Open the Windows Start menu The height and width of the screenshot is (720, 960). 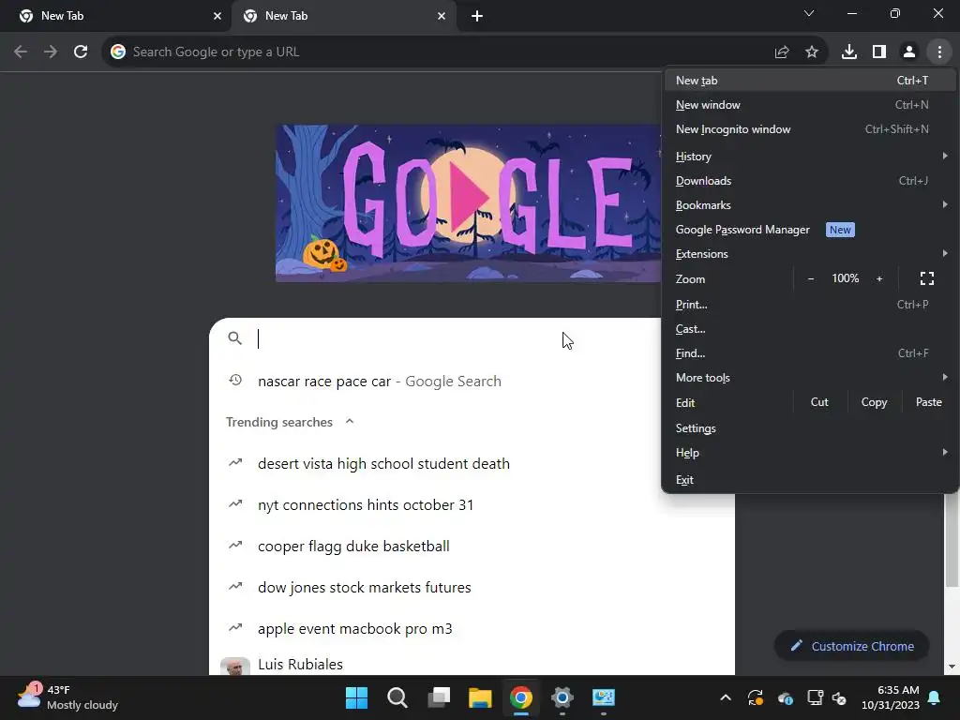[x=356, y=697]
